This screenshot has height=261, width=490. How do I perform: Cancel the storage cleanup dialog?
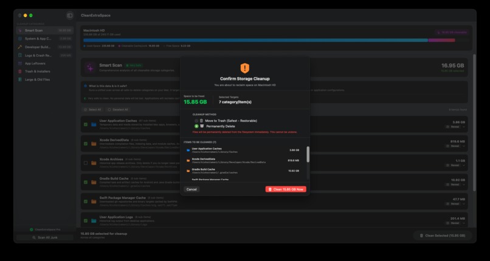192,189
